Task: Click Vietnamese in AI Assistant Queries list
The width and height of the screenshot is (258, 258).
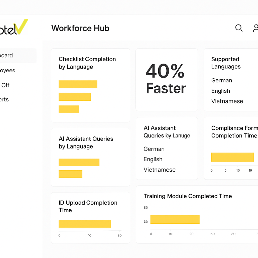Action: tap(160, 170)
